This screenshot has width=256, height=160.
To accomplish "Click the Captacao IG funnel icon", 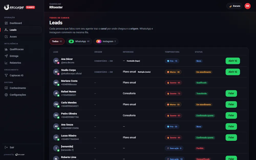I will pos(6,75).
